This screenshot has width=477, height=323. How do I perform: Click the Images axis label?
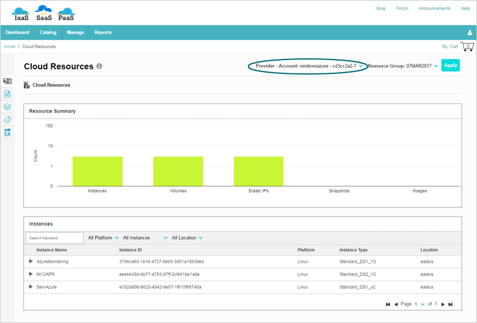pyautogui.click(x=420, y=191)
